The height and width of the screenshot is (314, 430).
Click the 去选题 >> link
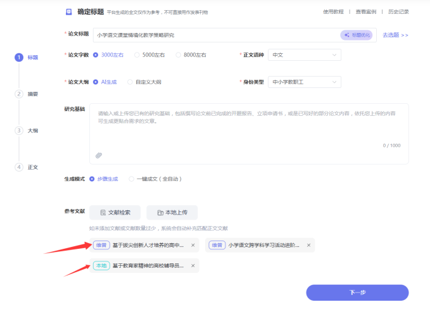coord(395,35)
